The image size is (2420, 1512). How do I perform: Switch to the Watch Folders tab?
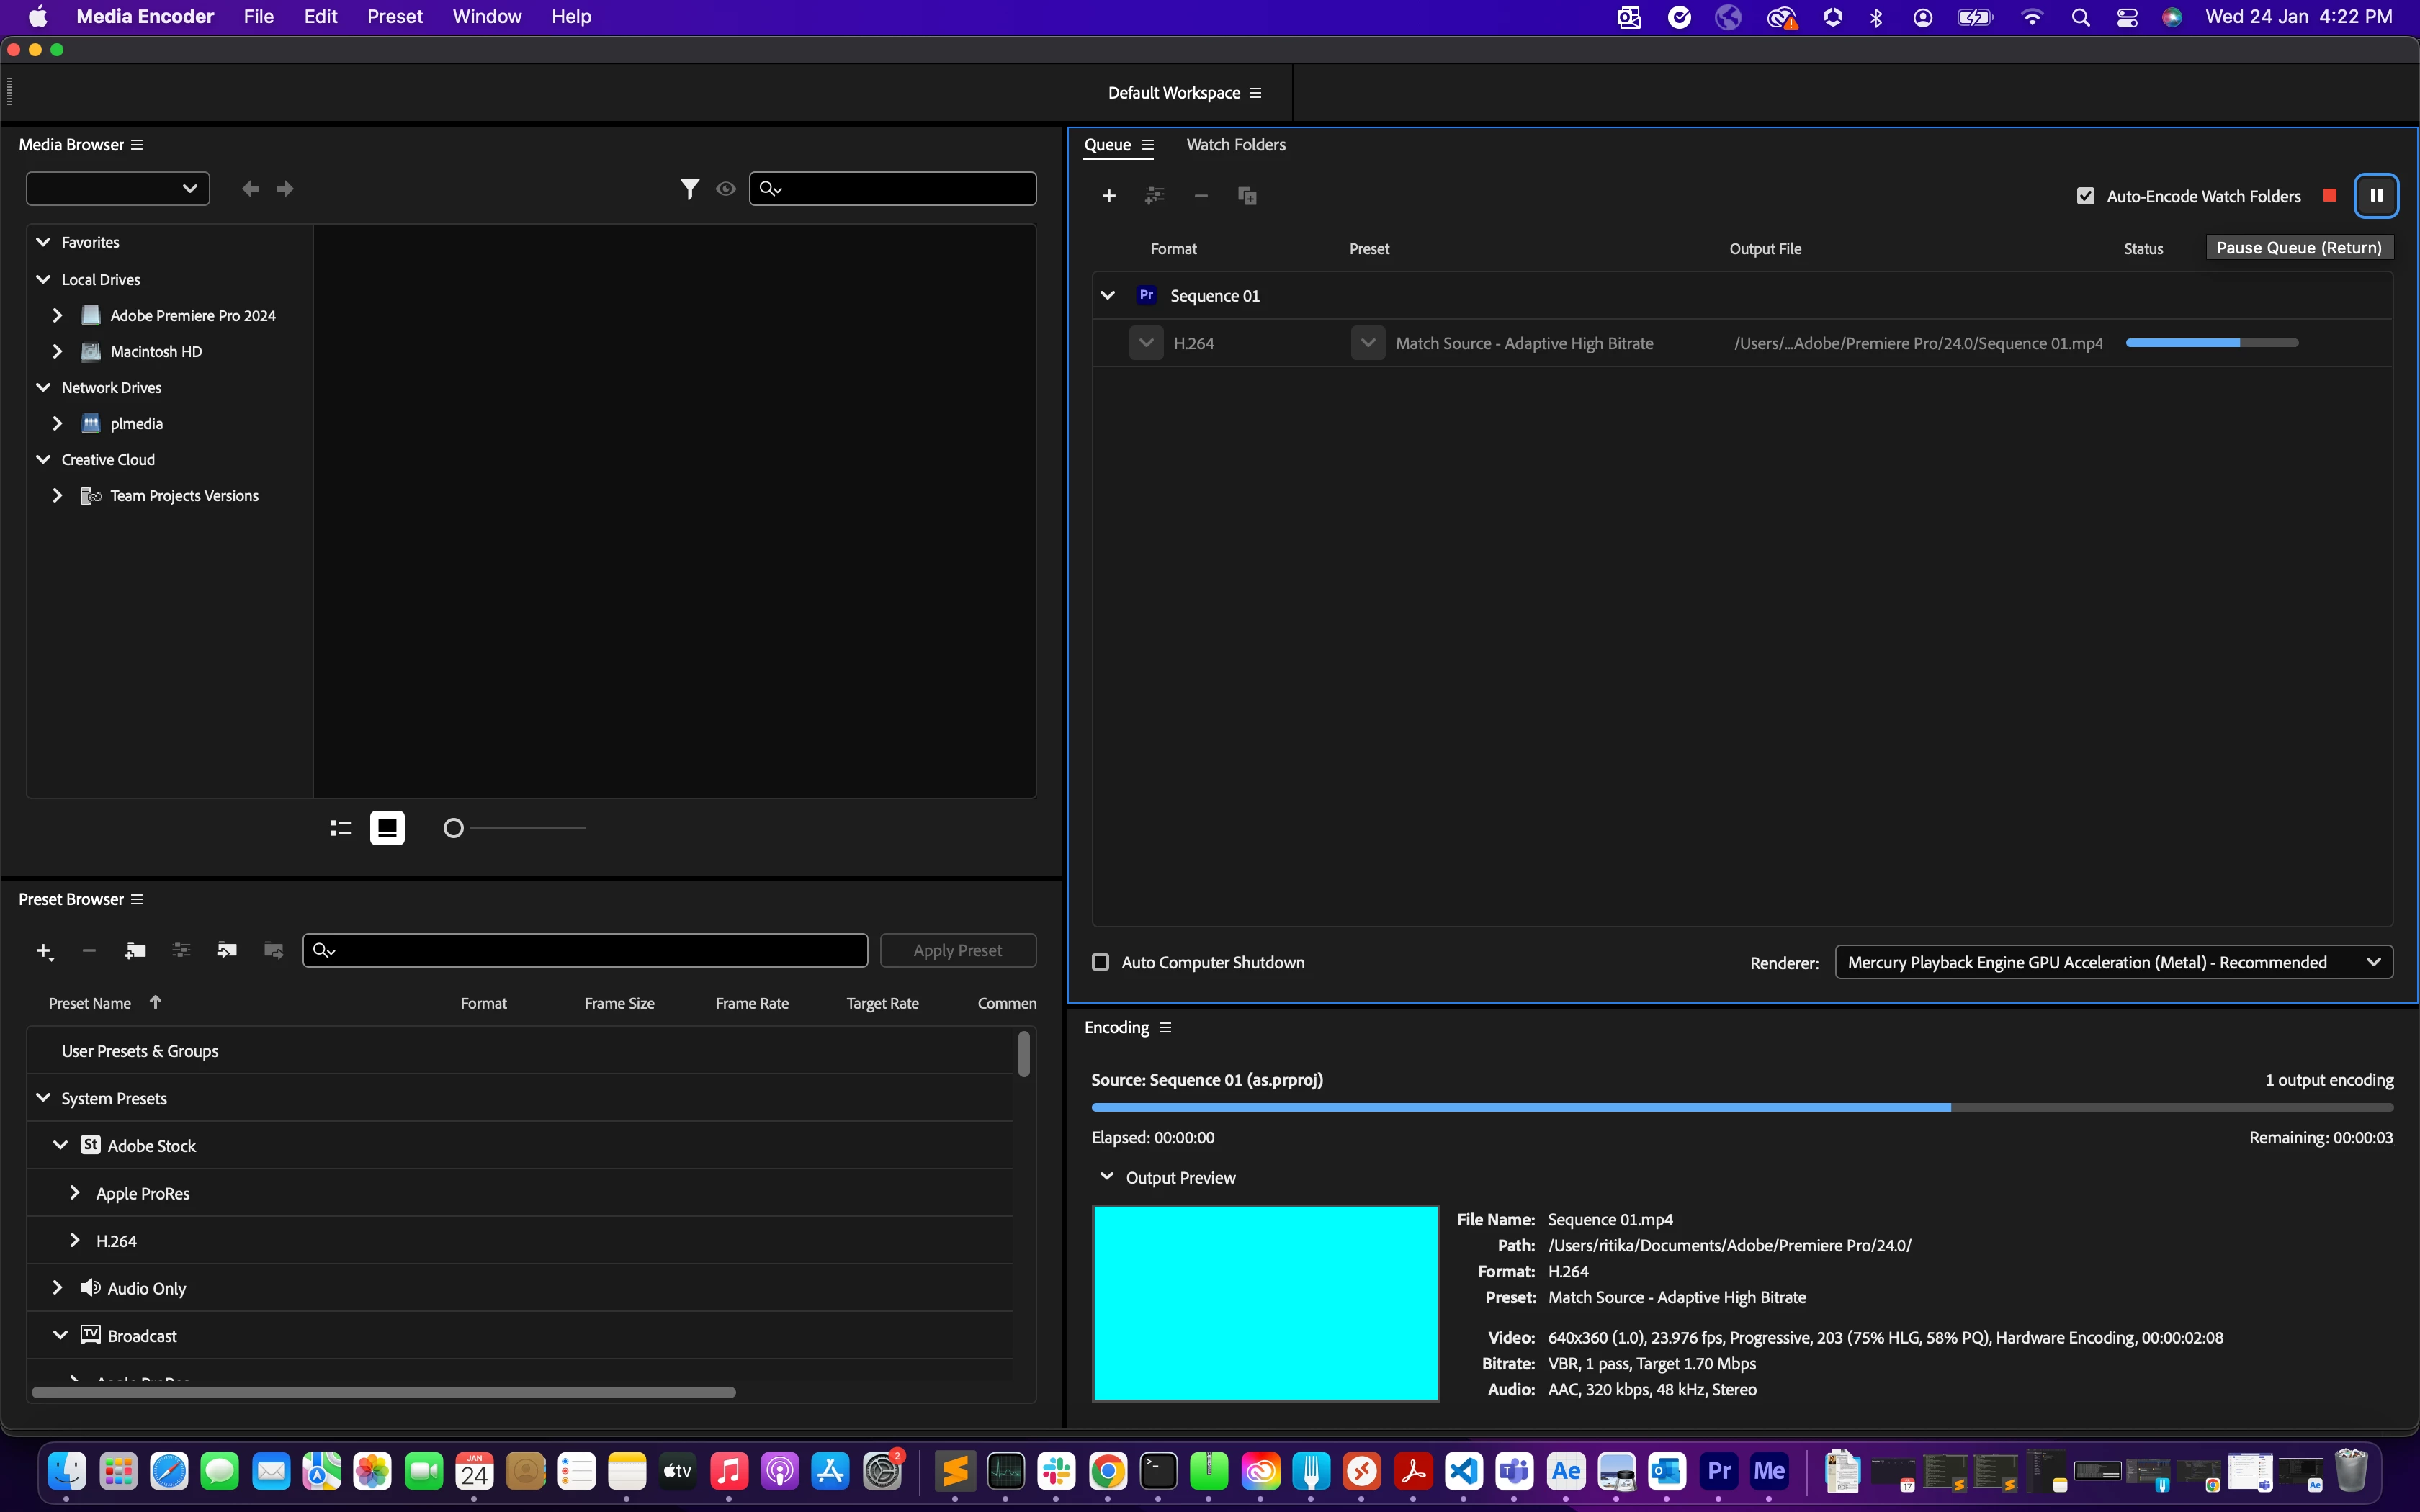1235,145
